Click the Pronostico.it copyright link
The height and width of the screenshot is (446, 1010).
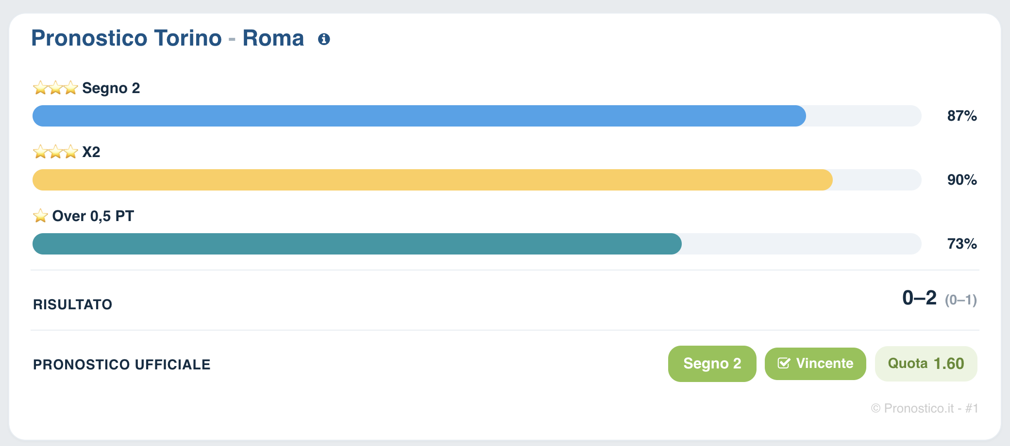pyautogui.click(x=925, y=408)
